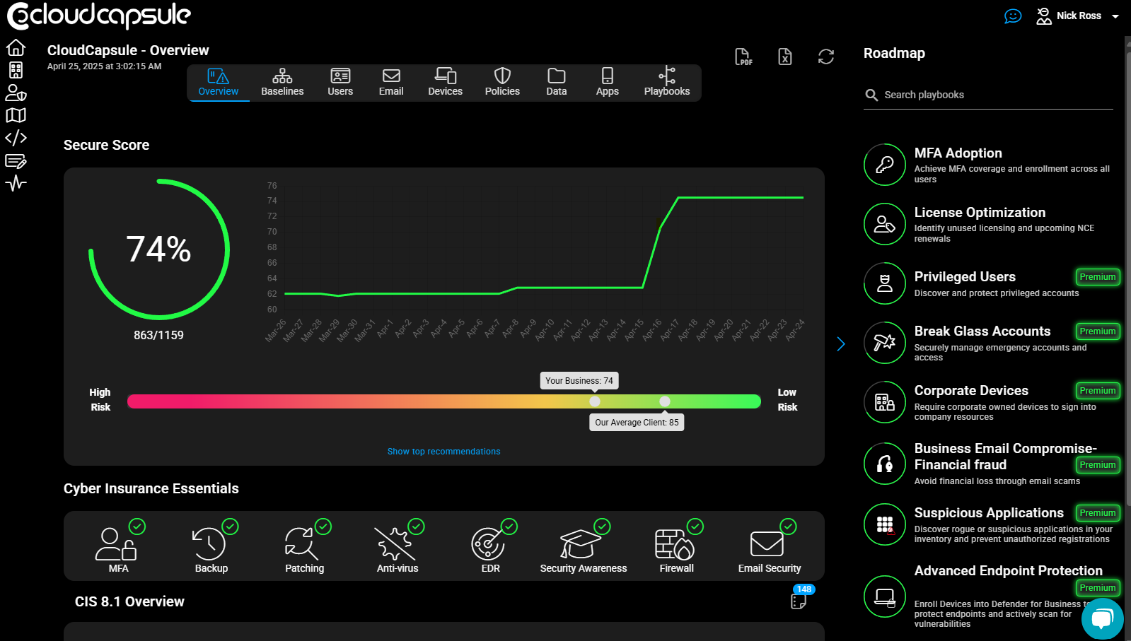1131x641 pixels.
Task: Open the building tenants icon in sidebar
Action: click(x=16, y=70)
